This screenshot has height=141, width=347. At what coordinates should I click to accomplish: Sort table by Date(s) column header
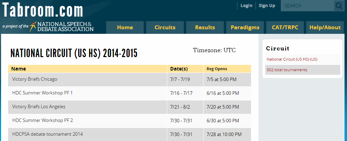click(x=179, y=69)
